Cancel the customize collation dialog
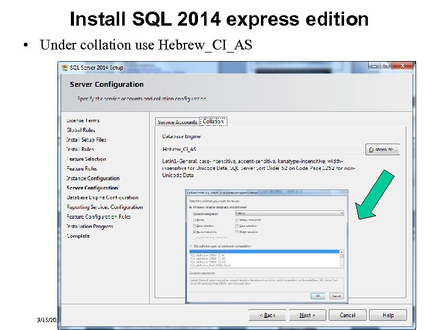440x330 pixels. pos(337,296)
